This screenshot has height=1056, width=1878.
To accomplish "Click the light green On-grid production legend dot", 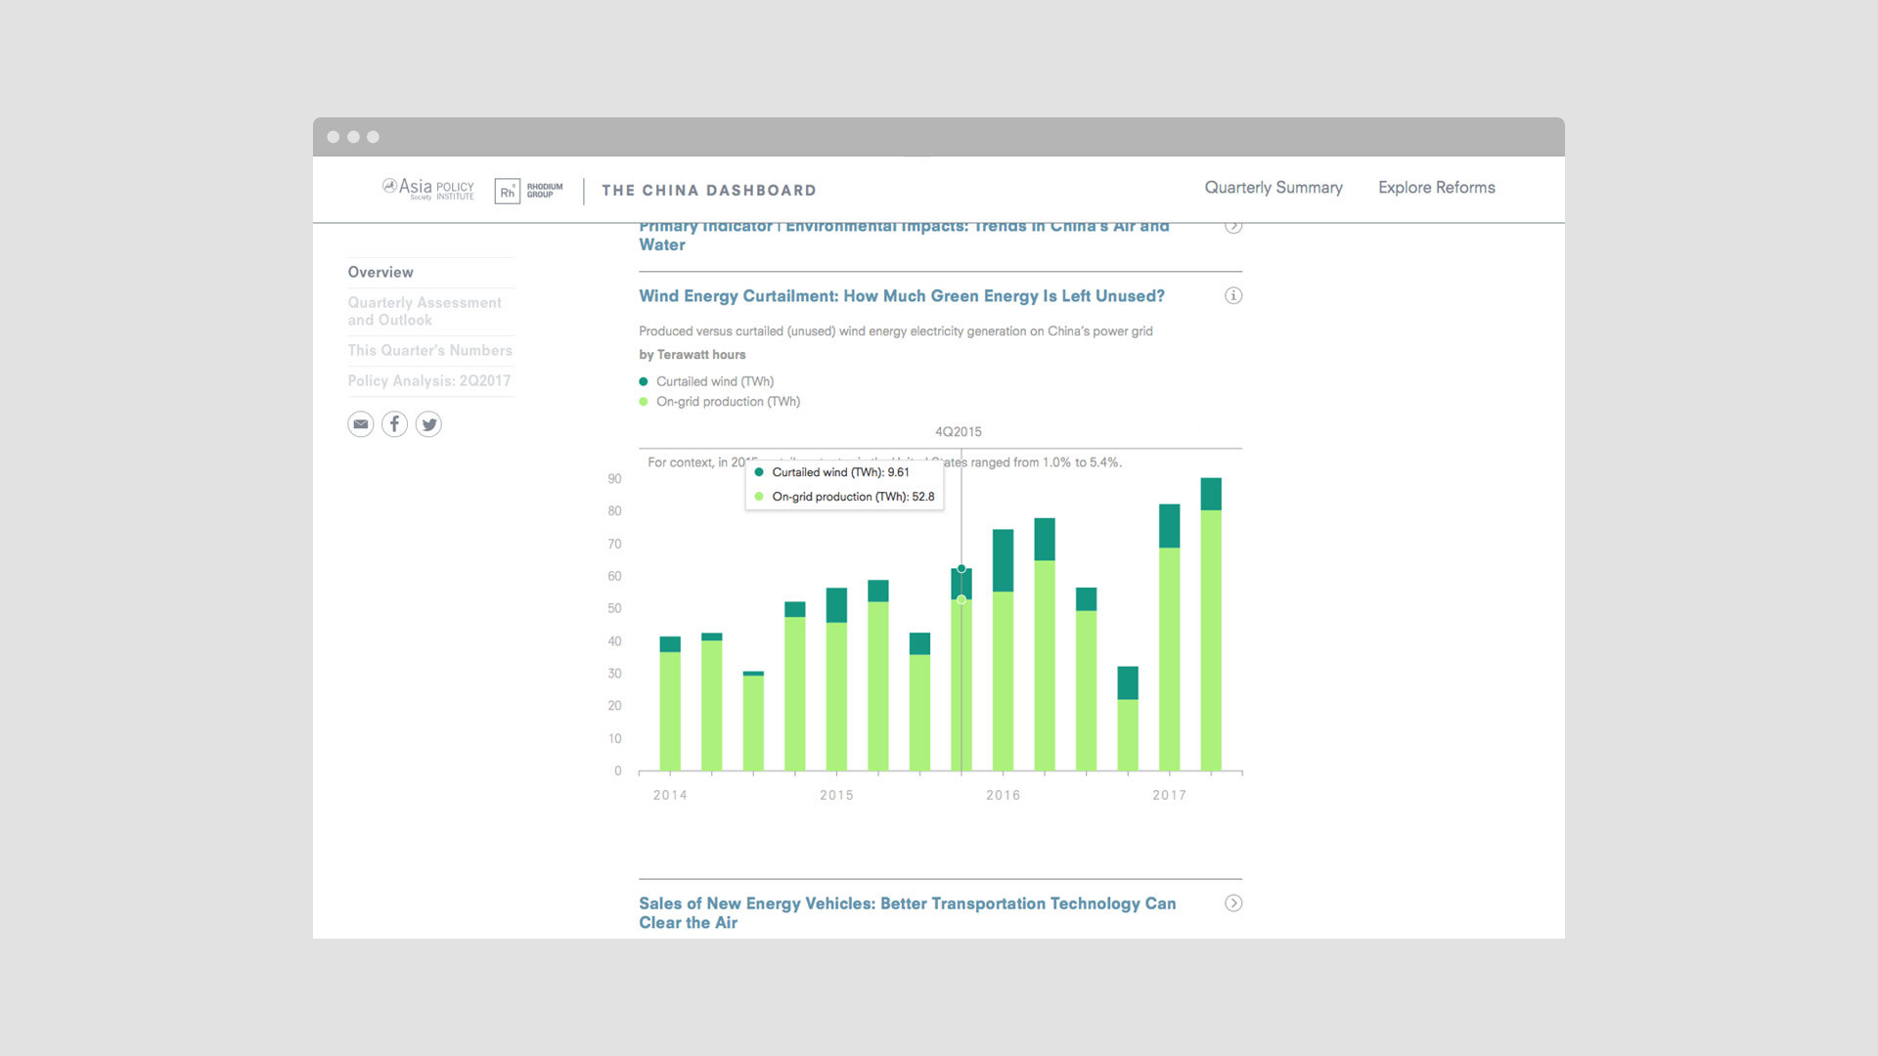I will coord(644,402).
